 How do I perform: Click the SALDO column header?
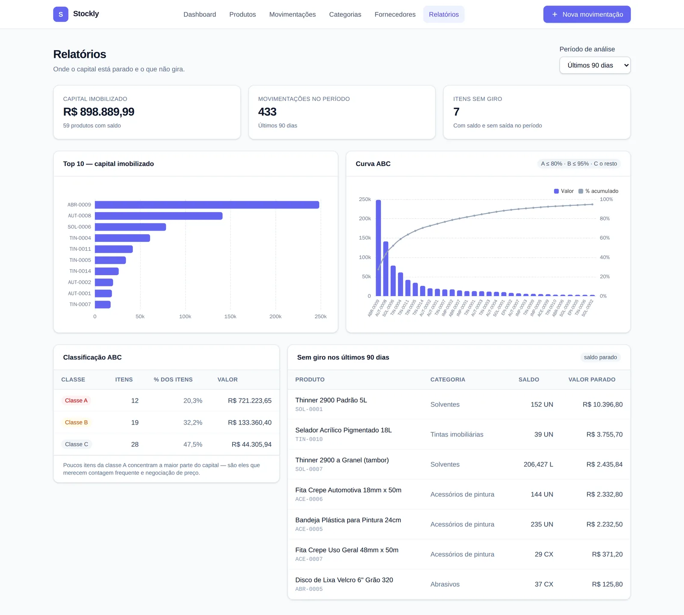(529, 380)
